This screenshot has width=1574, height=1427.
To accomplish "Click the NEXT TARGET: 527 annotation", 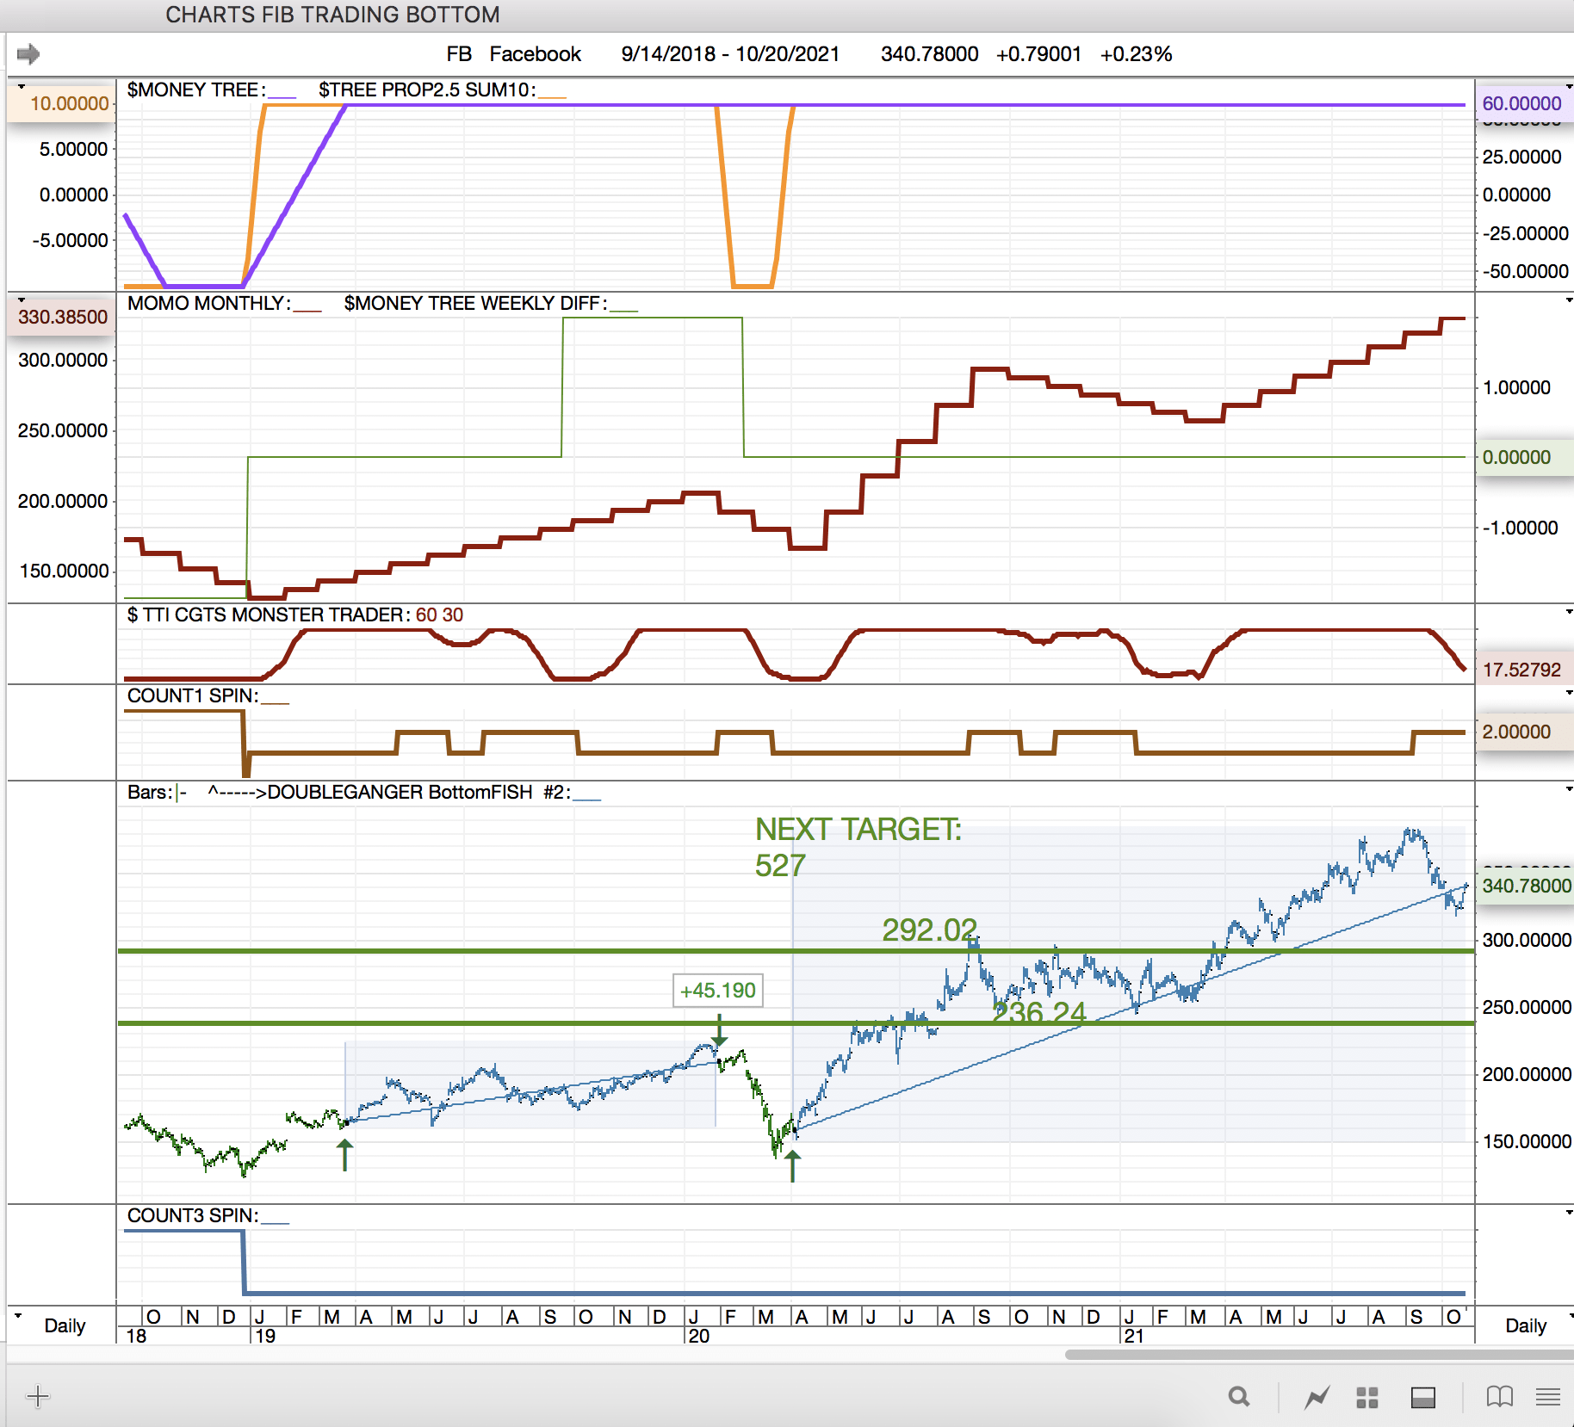I will point(858,847).
